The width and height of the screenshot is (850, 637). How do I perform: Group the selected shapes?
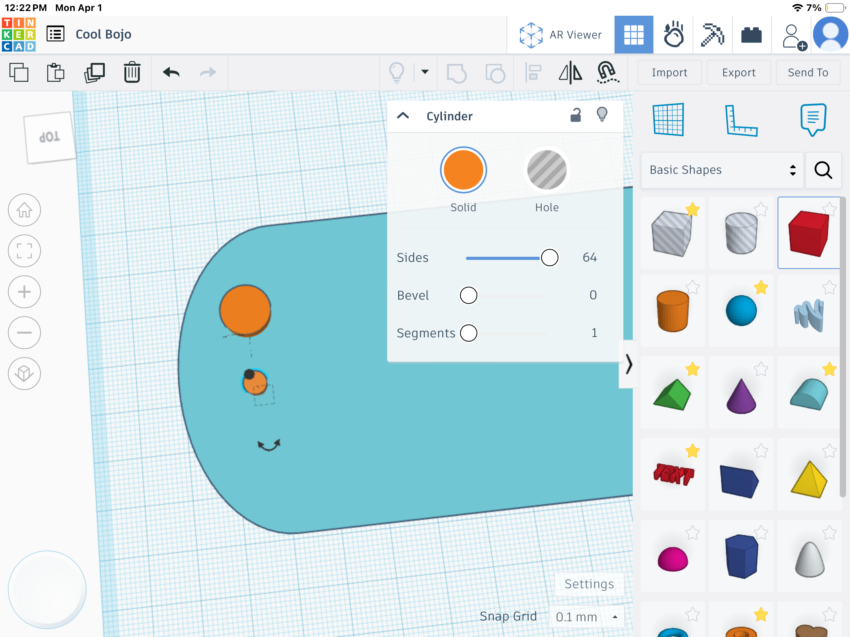[456, 73]
